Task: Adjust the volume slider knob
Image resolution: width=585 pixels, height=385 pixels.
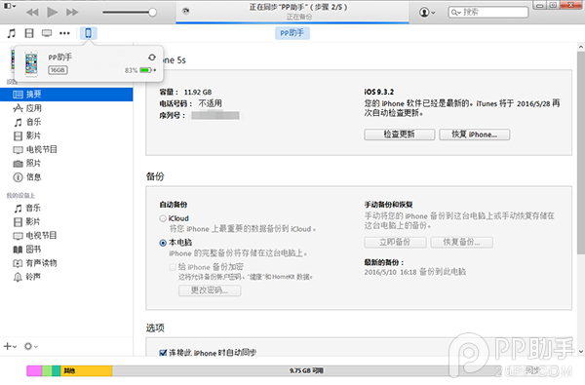Action: (x=152, y=13)
